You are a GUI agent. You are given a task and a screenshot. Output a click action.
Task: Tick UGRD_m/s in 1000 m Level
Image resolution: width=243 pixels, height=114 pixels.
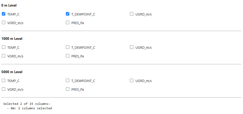click(x=132, y=47)
